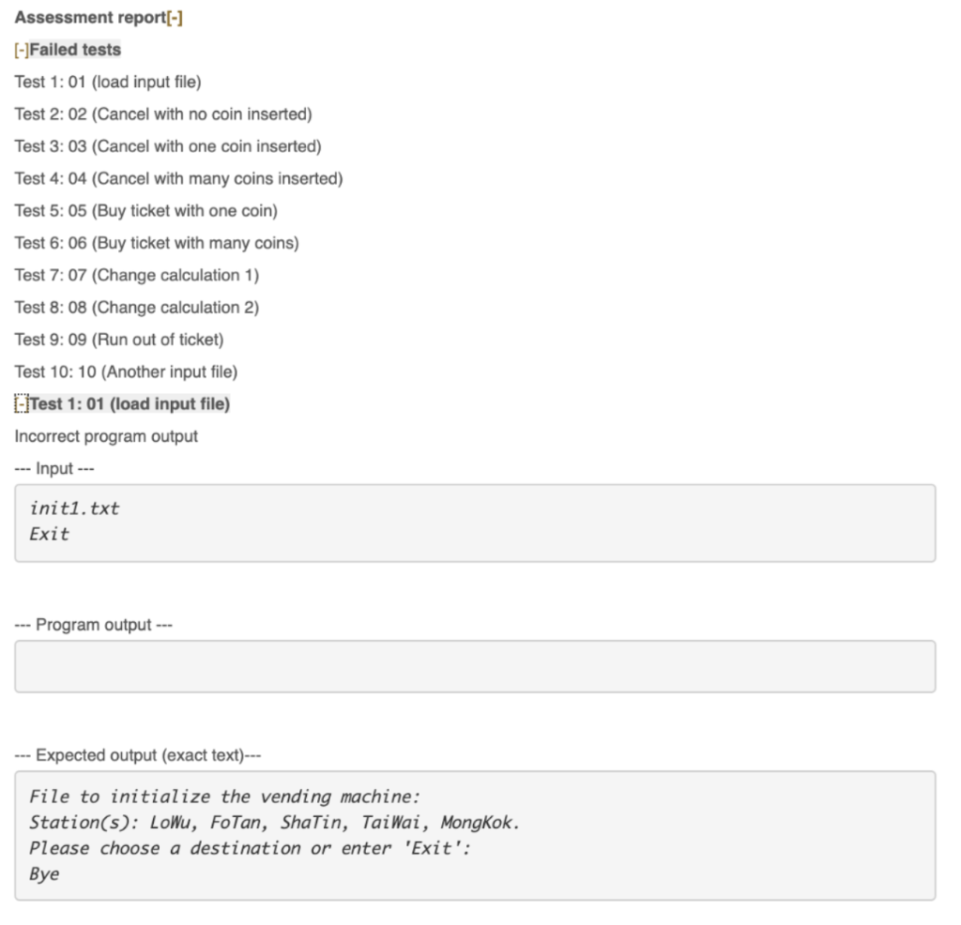Open Test 3: Cancel with one coin inserted
This screenshot has height=925, width=961.
[167, 145]
